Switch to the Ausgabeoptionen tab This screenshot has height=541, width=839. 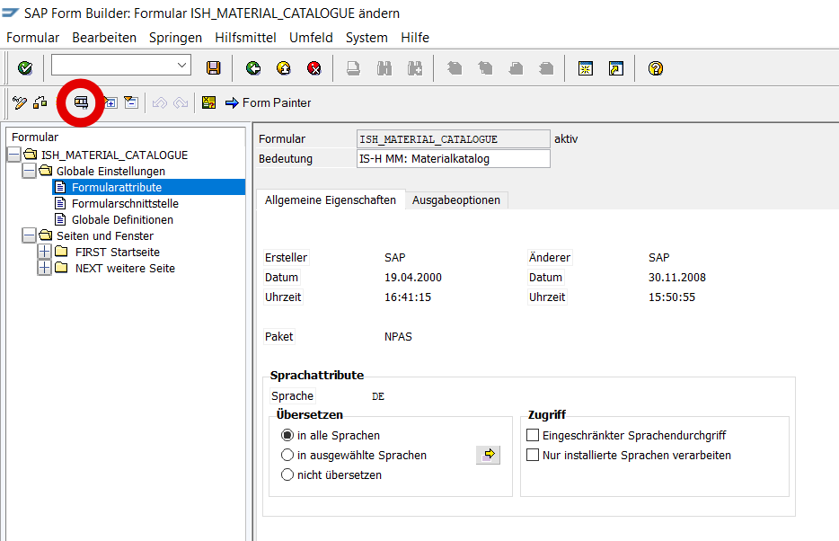456,200
